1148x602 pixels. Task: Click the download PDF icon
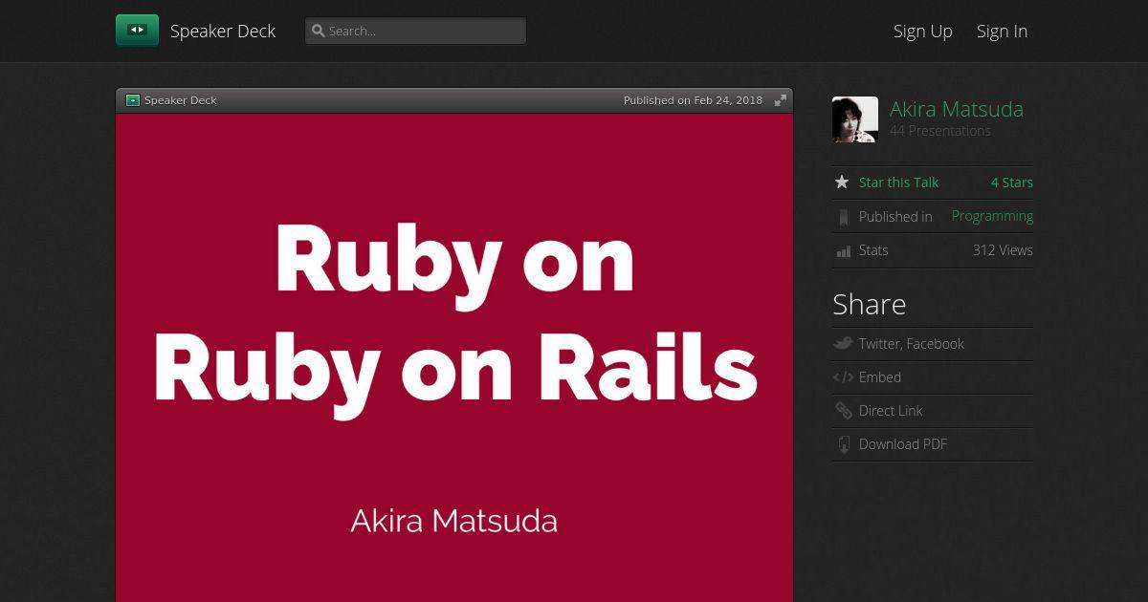click(x=844, y=444)
